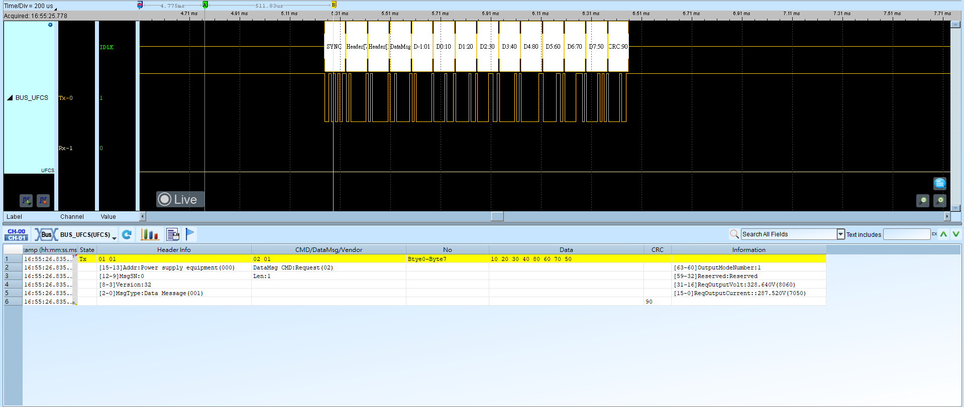Image resolution: width=964 pixels, height=407 pixels.
Task: Open the Search All Fields dropdown
Action: [x=840, y=234]
